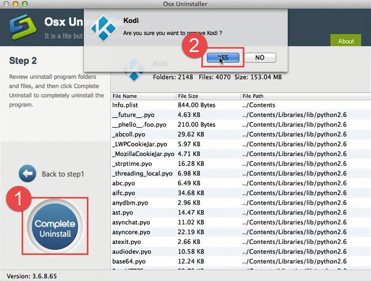371x281 pixels.
Task: Select the base64.pyo file row
Action: point(128,262)
